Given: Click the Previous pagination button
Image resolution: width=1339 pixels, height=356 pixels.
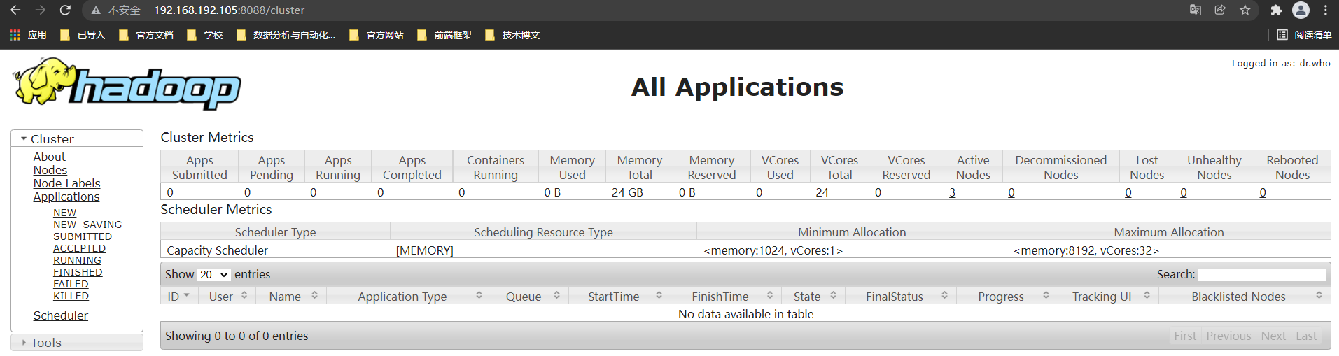Looking at the screenshot, I should coord(1228,336).
